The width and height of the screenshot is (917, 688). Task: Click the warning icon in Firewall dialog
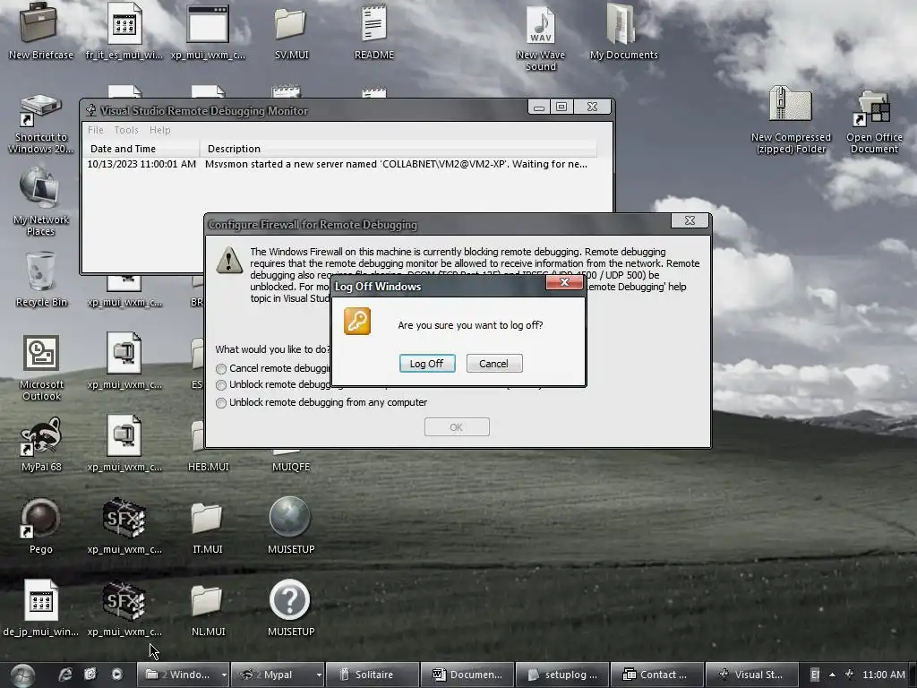[x=229, y=261]
